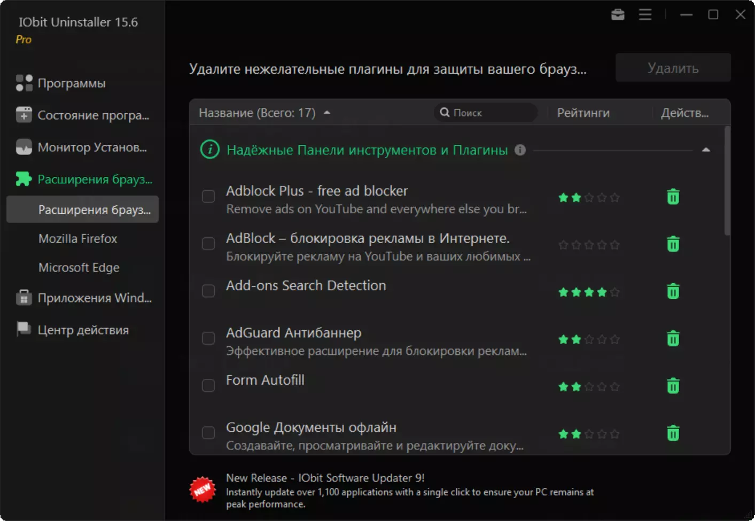
Task: Delete AdBlock – блокировка рекламы via trash icon
Action: [x=673, y=244]
